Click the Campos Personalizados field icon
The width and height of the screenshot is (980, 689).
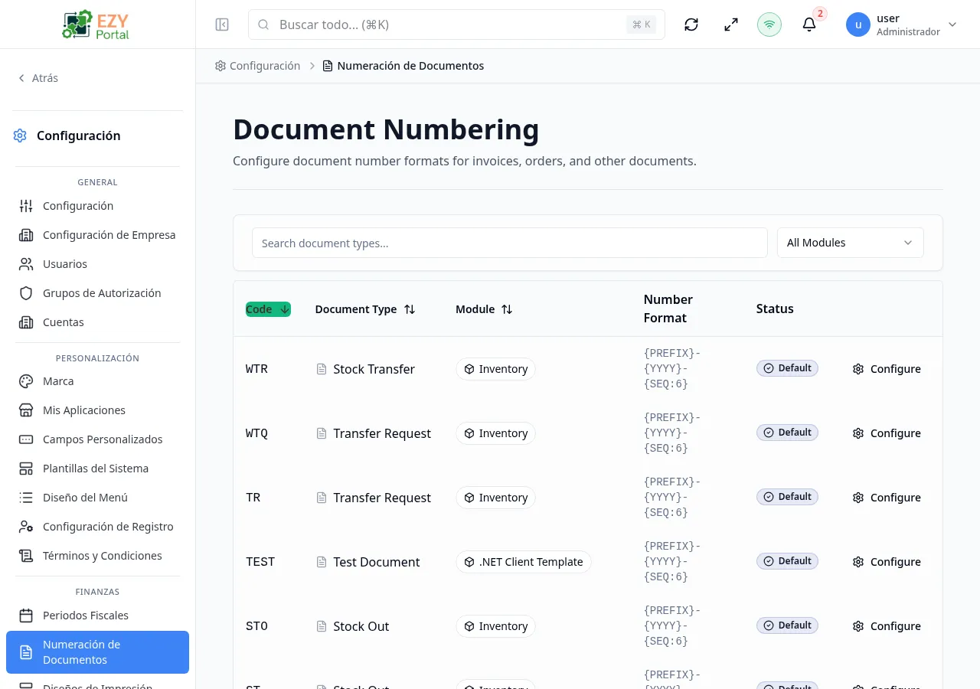point(26,439)
